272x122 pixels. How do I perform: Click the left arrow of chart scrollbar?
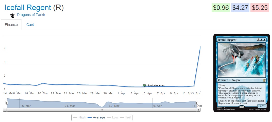tap(5, 110)
